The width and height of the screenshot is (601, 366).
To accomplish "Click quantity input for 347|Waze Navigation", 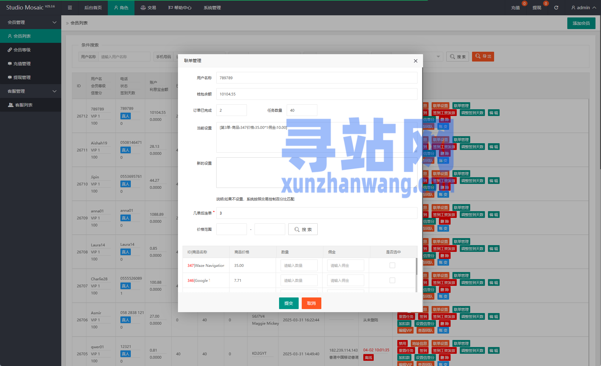I will [299, 265].
